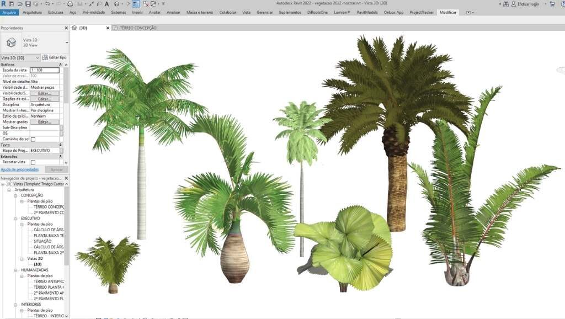Collapse the EXECUTIVO tree node
The image size is (565, 319).
tap(17, 218)
